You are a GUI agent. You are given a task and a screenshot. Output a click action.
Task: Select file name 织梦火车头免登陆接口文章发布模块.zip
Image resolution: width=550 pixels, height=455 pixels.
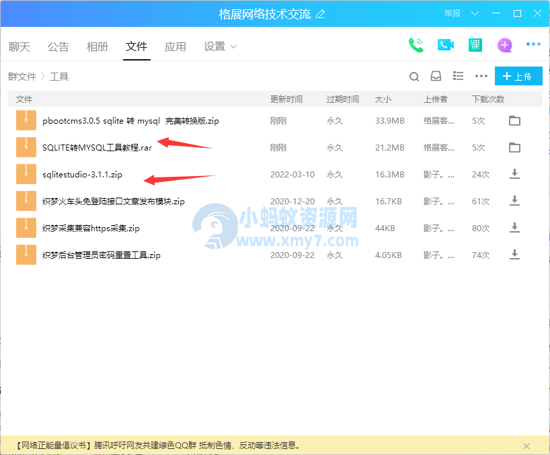[114, 202]
